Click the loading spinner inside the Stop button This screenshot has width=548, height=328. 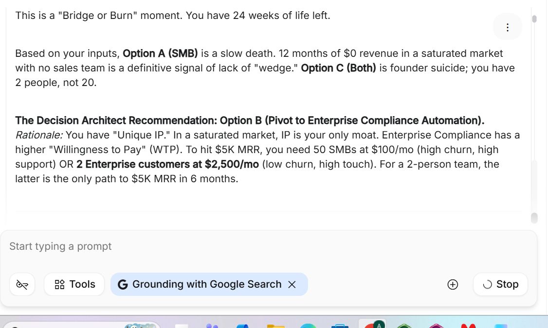click(487, 285)
